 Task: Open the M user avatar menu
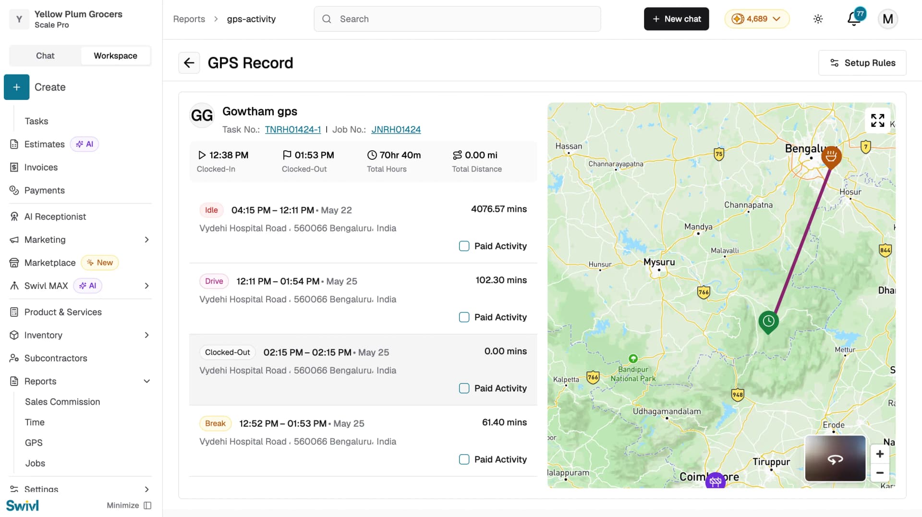[x=888, y=19]
